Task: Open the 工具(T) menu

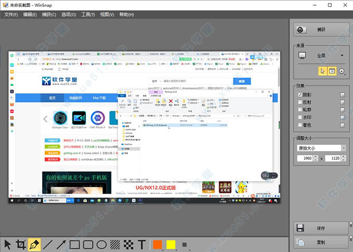Action: pos(88,14)
